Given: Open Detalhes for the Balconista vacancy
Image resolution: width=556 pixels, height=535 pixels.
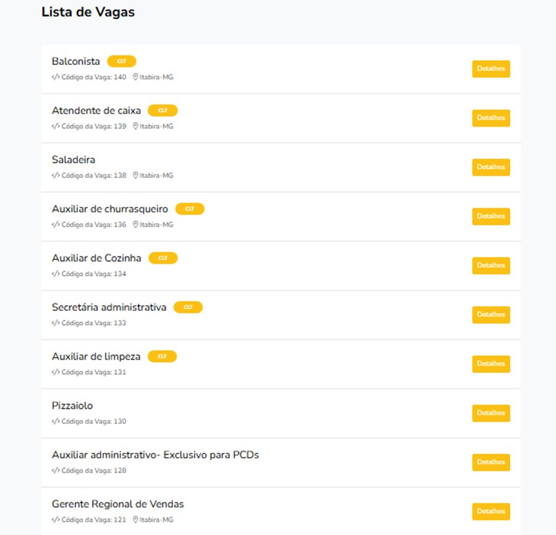Looking at the screenshot, I should (x=491, y=69).
